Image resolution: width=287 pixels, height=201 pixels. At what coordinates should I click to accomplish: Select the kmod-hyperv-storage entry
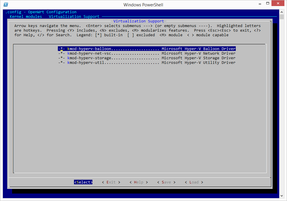(x=147, y=58)
